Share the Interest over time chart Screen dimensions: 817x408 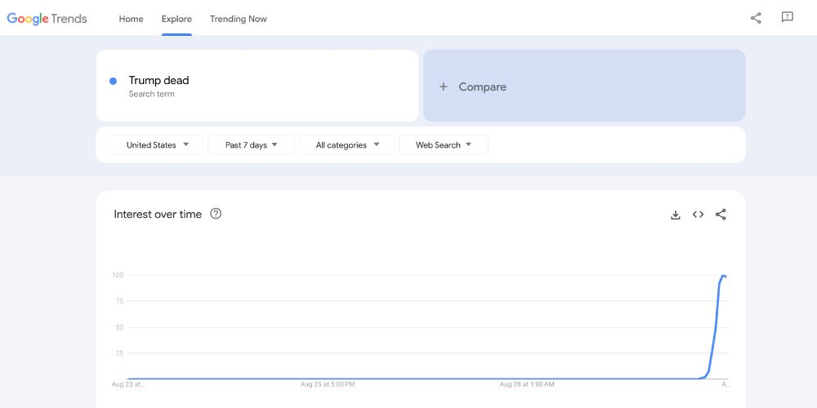point(721,215)
